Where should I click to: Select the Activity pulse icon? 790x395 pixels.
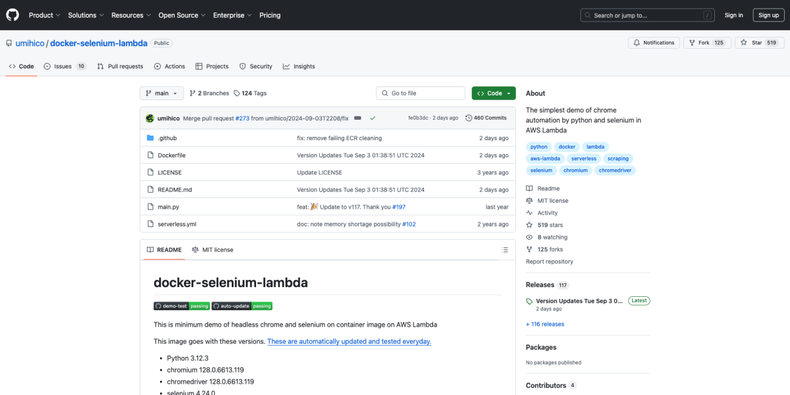528,213
